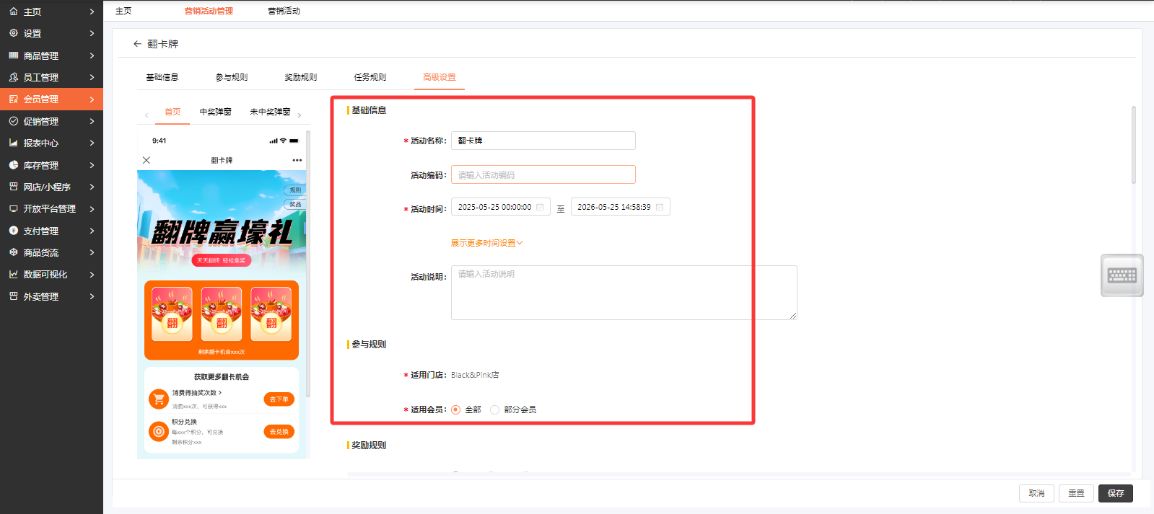Click close X icon in phone preview
Screen dimensions: 1154x514
click(147, 160)
